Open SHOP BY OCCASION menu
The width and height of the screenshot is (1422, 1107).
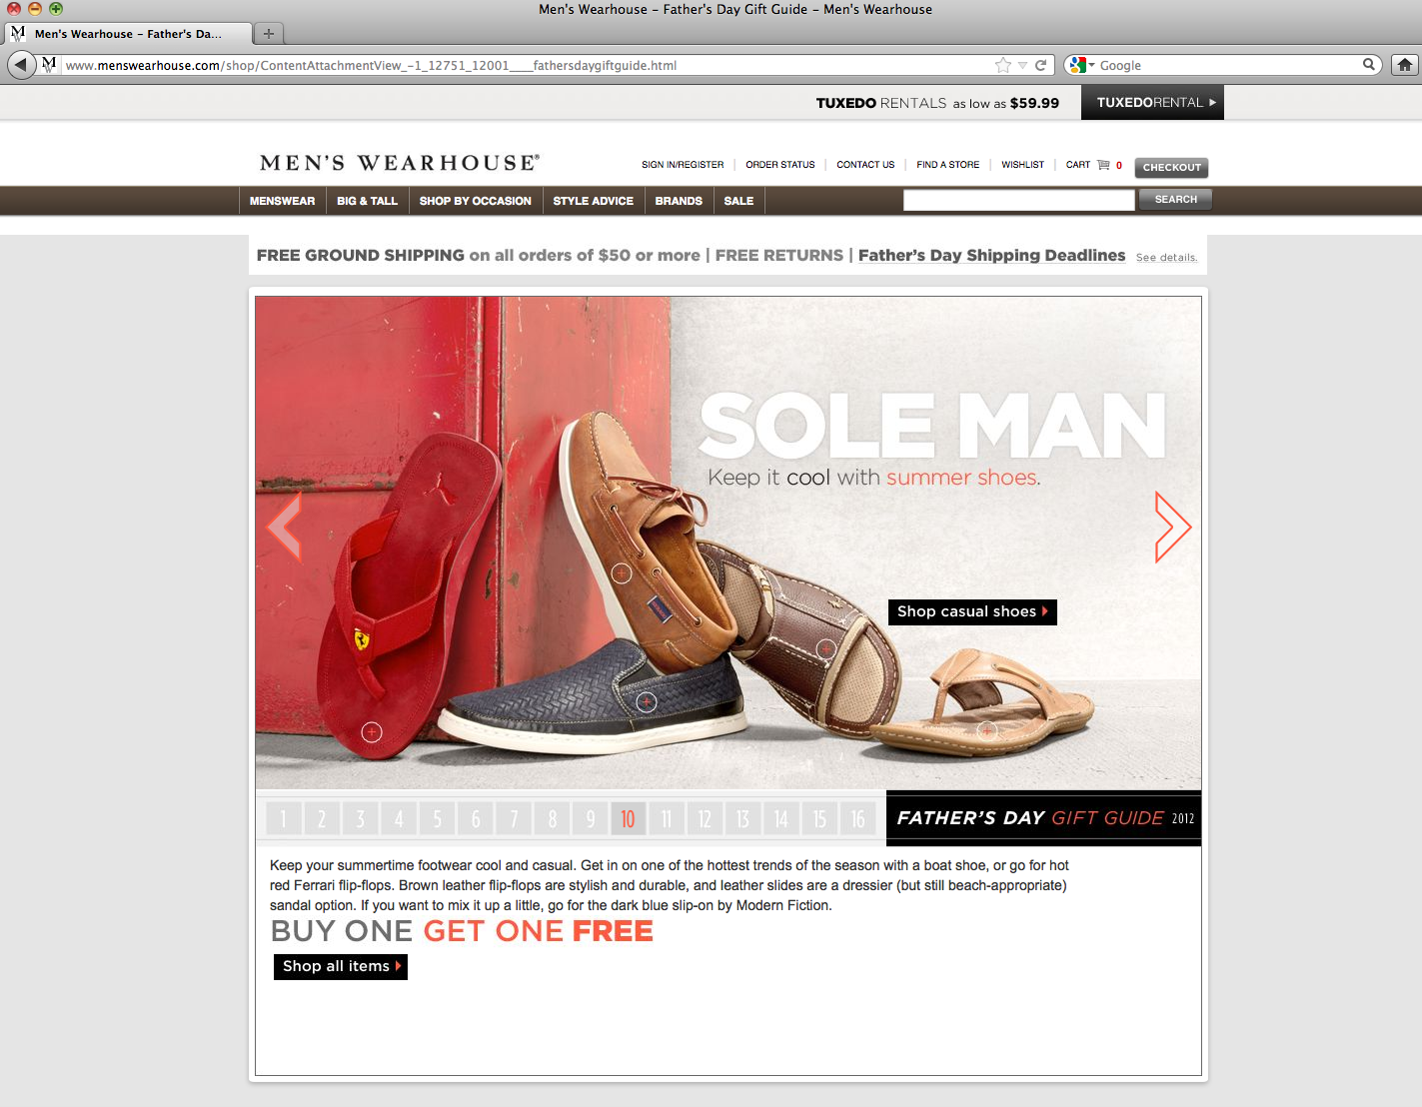pos(476,201)
